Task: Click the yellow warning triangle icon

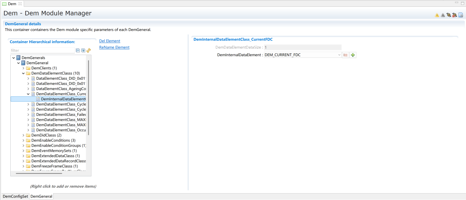Action: coord(437,15)
